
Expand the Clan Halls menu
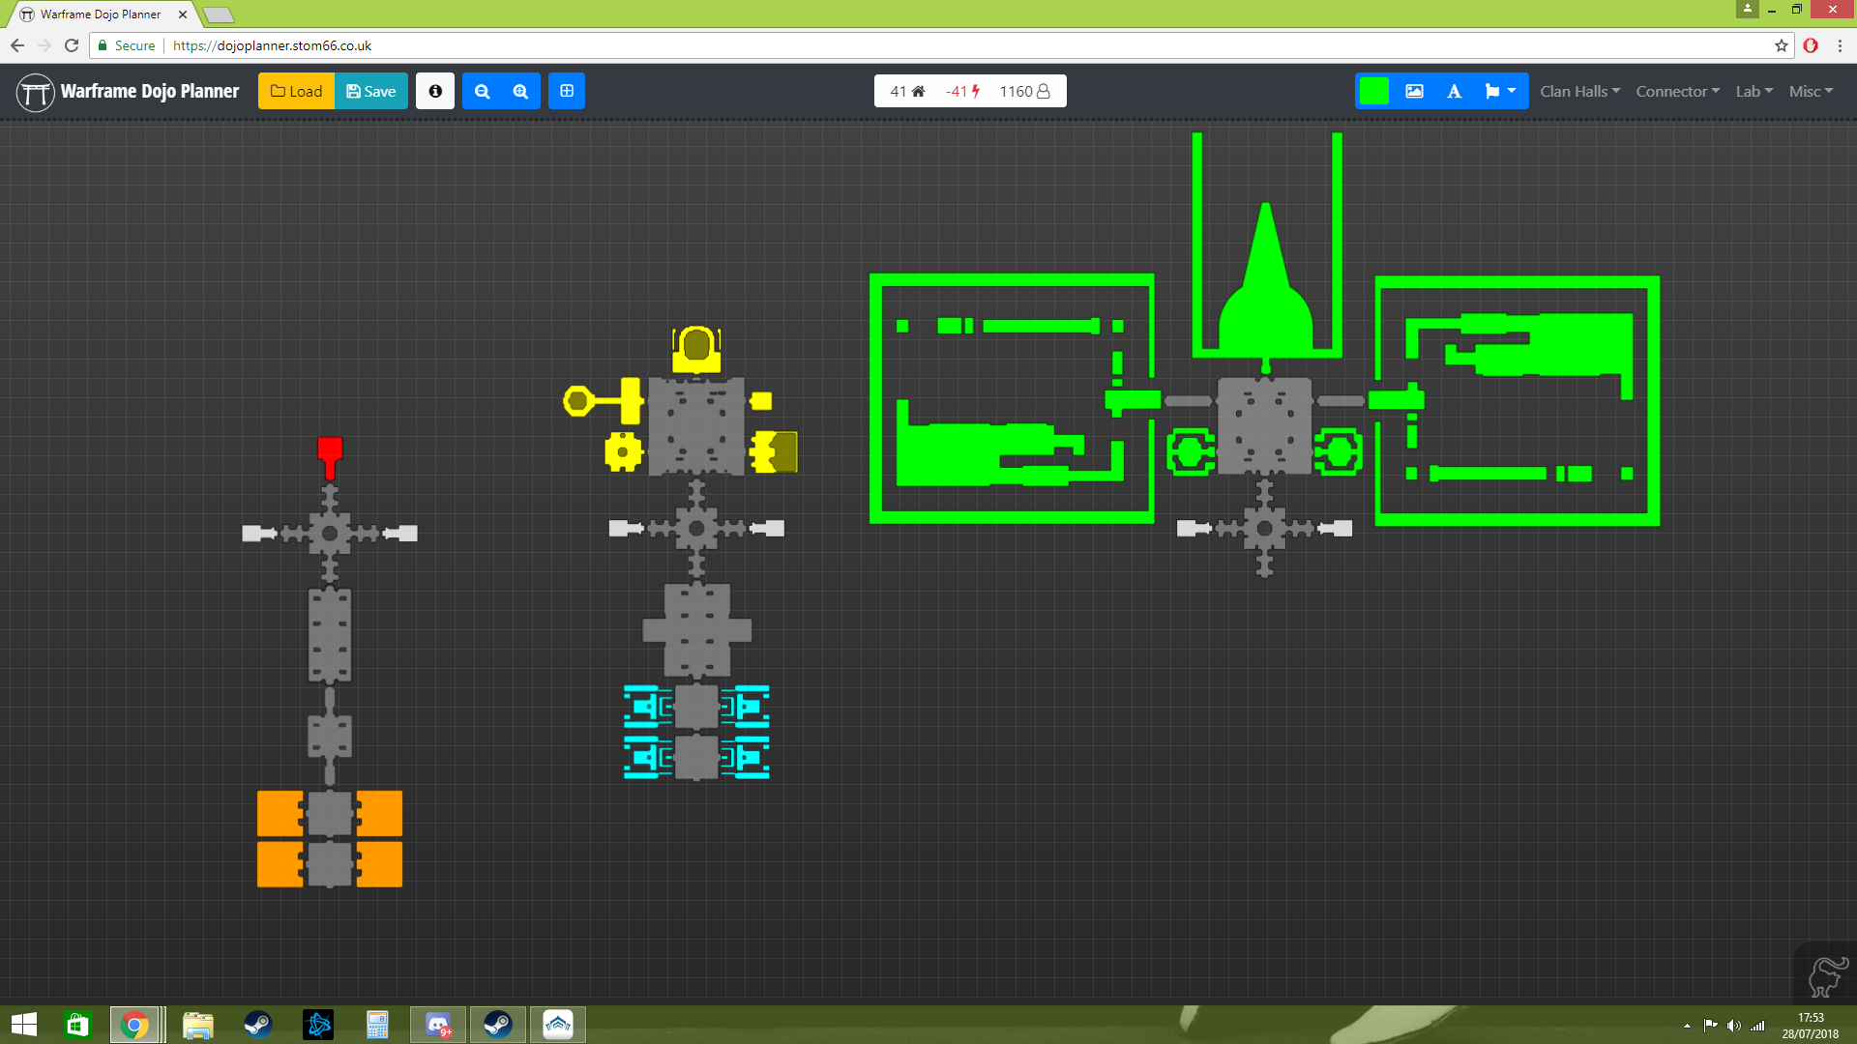(1579, 91)
